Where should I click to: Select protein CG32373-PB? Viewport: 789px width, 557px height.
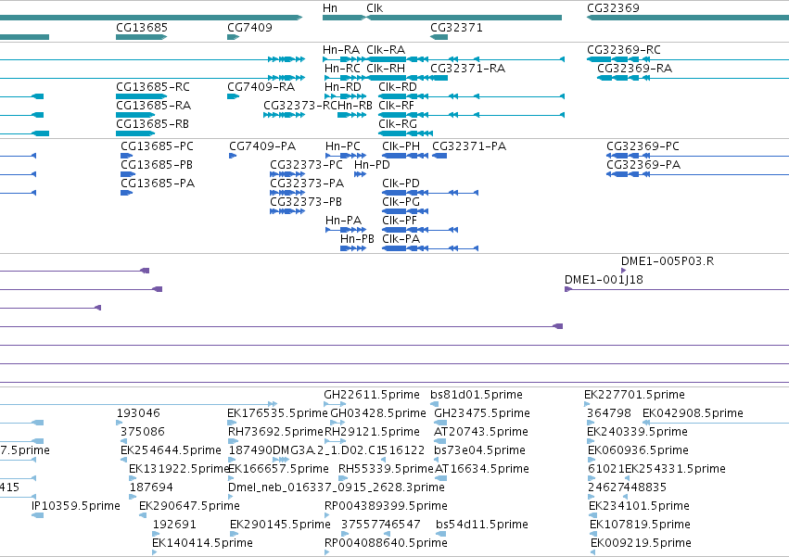(x=287, y=211)
